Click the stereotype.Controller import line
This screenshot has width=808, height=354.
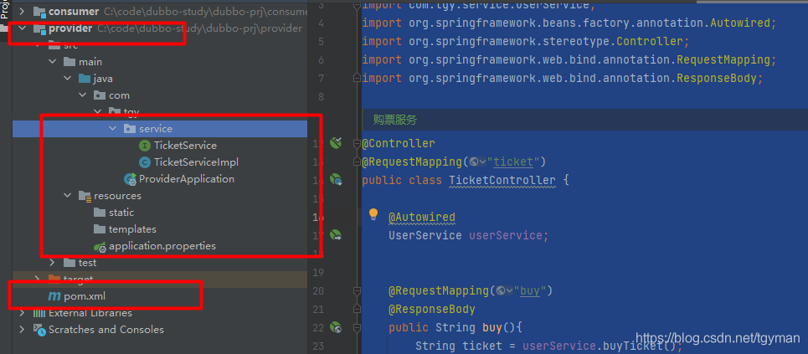[525, 41]
